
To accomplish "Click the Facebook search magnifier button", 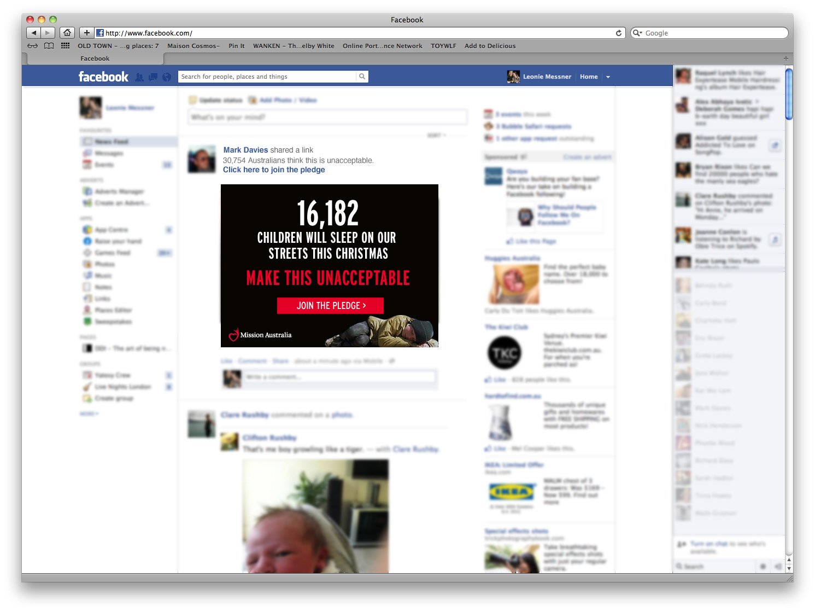I will [x=362, y=77].
